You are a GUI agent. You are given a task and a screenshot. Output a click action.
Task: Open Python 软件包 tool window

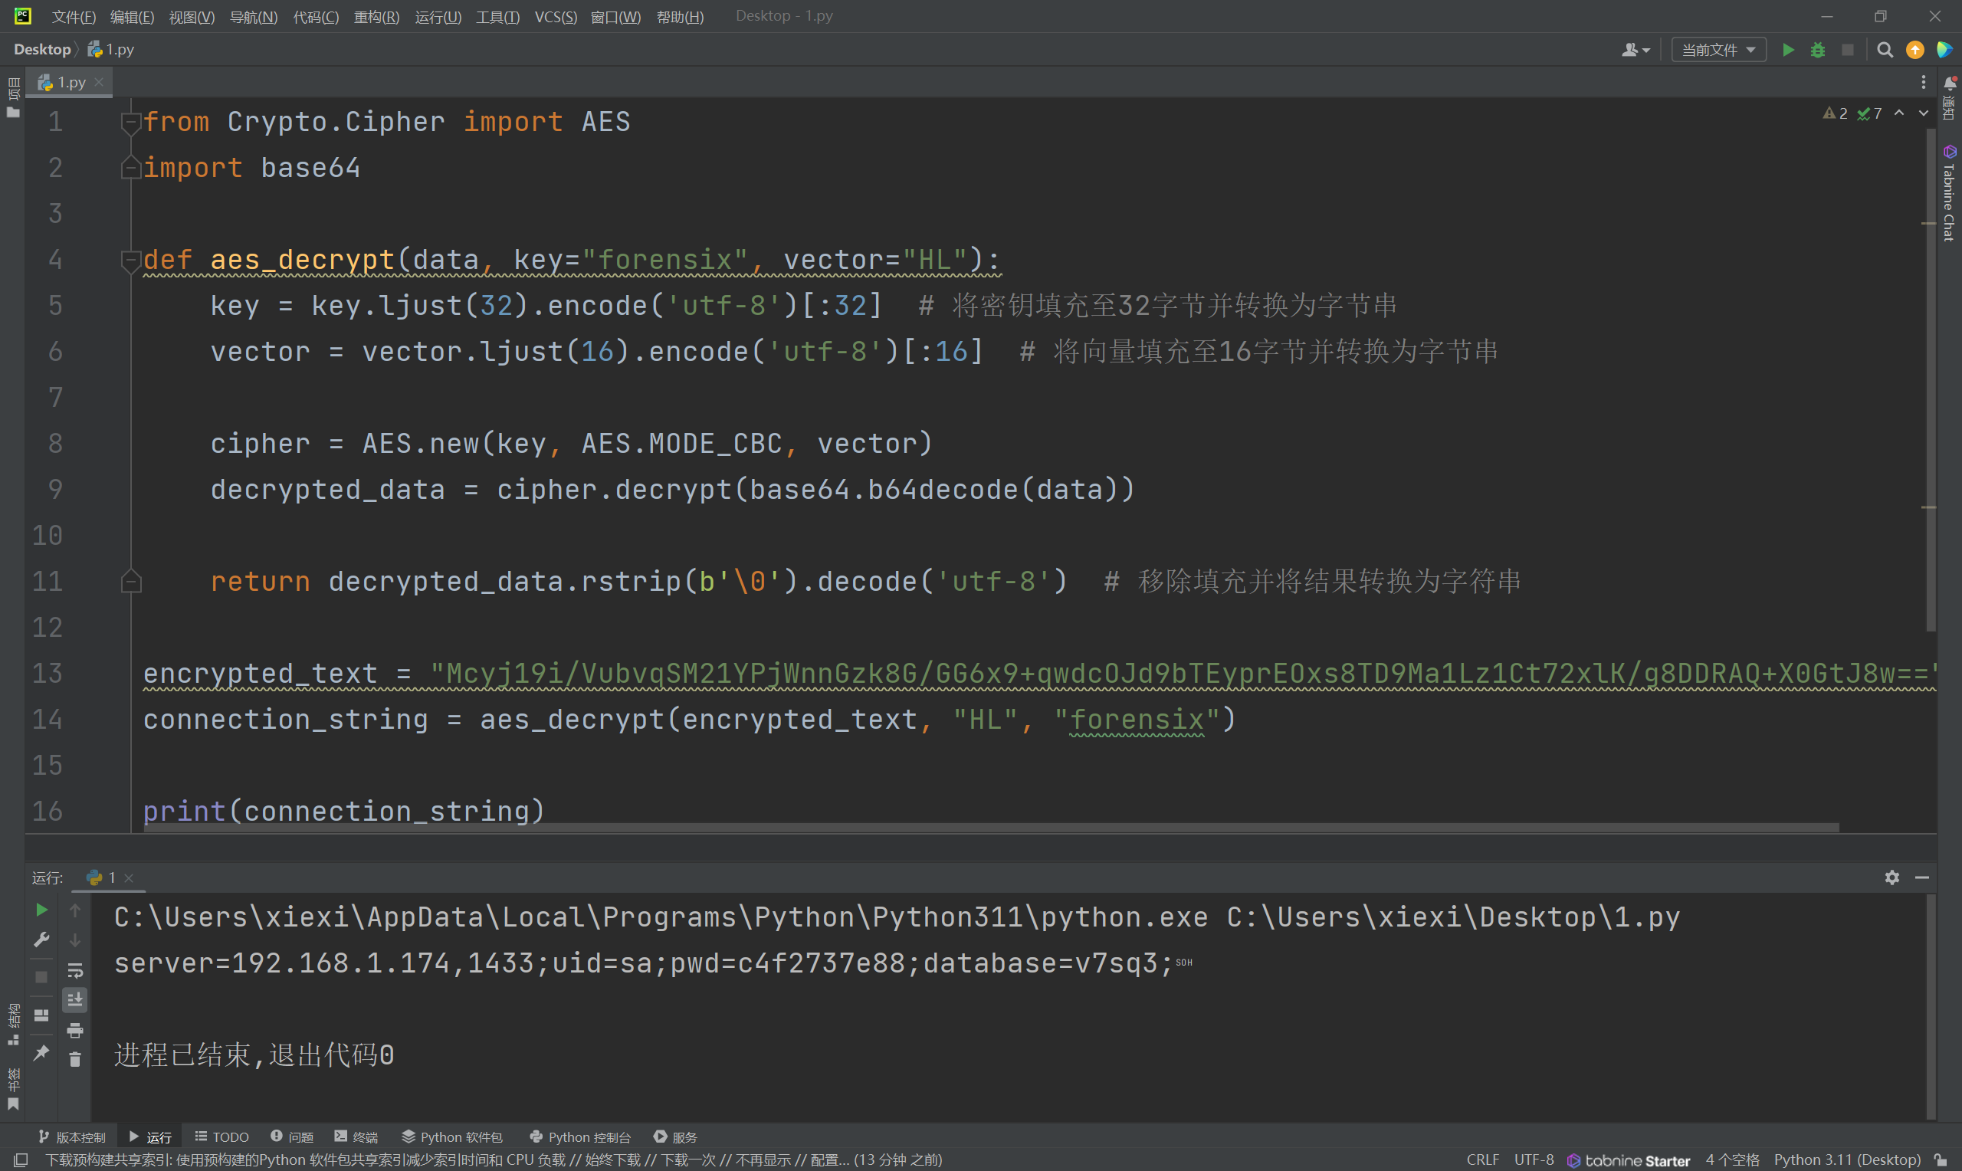(452, 1137)
